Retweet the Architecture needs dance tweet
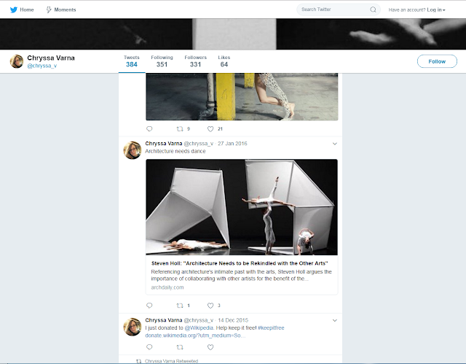Viewport: 466px width, 364px height. click(180, 306)
